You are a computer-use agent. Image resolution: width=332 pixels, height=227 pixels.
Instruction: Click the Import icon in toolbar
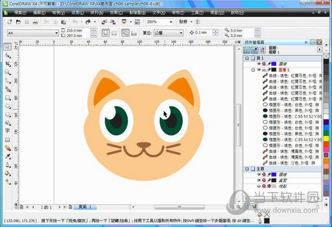pyautogui.click(x=104, y=22)
